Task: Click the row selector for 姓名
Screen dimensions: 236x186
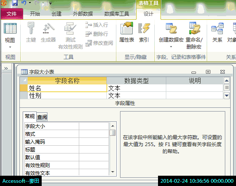Action: [24, 88]
